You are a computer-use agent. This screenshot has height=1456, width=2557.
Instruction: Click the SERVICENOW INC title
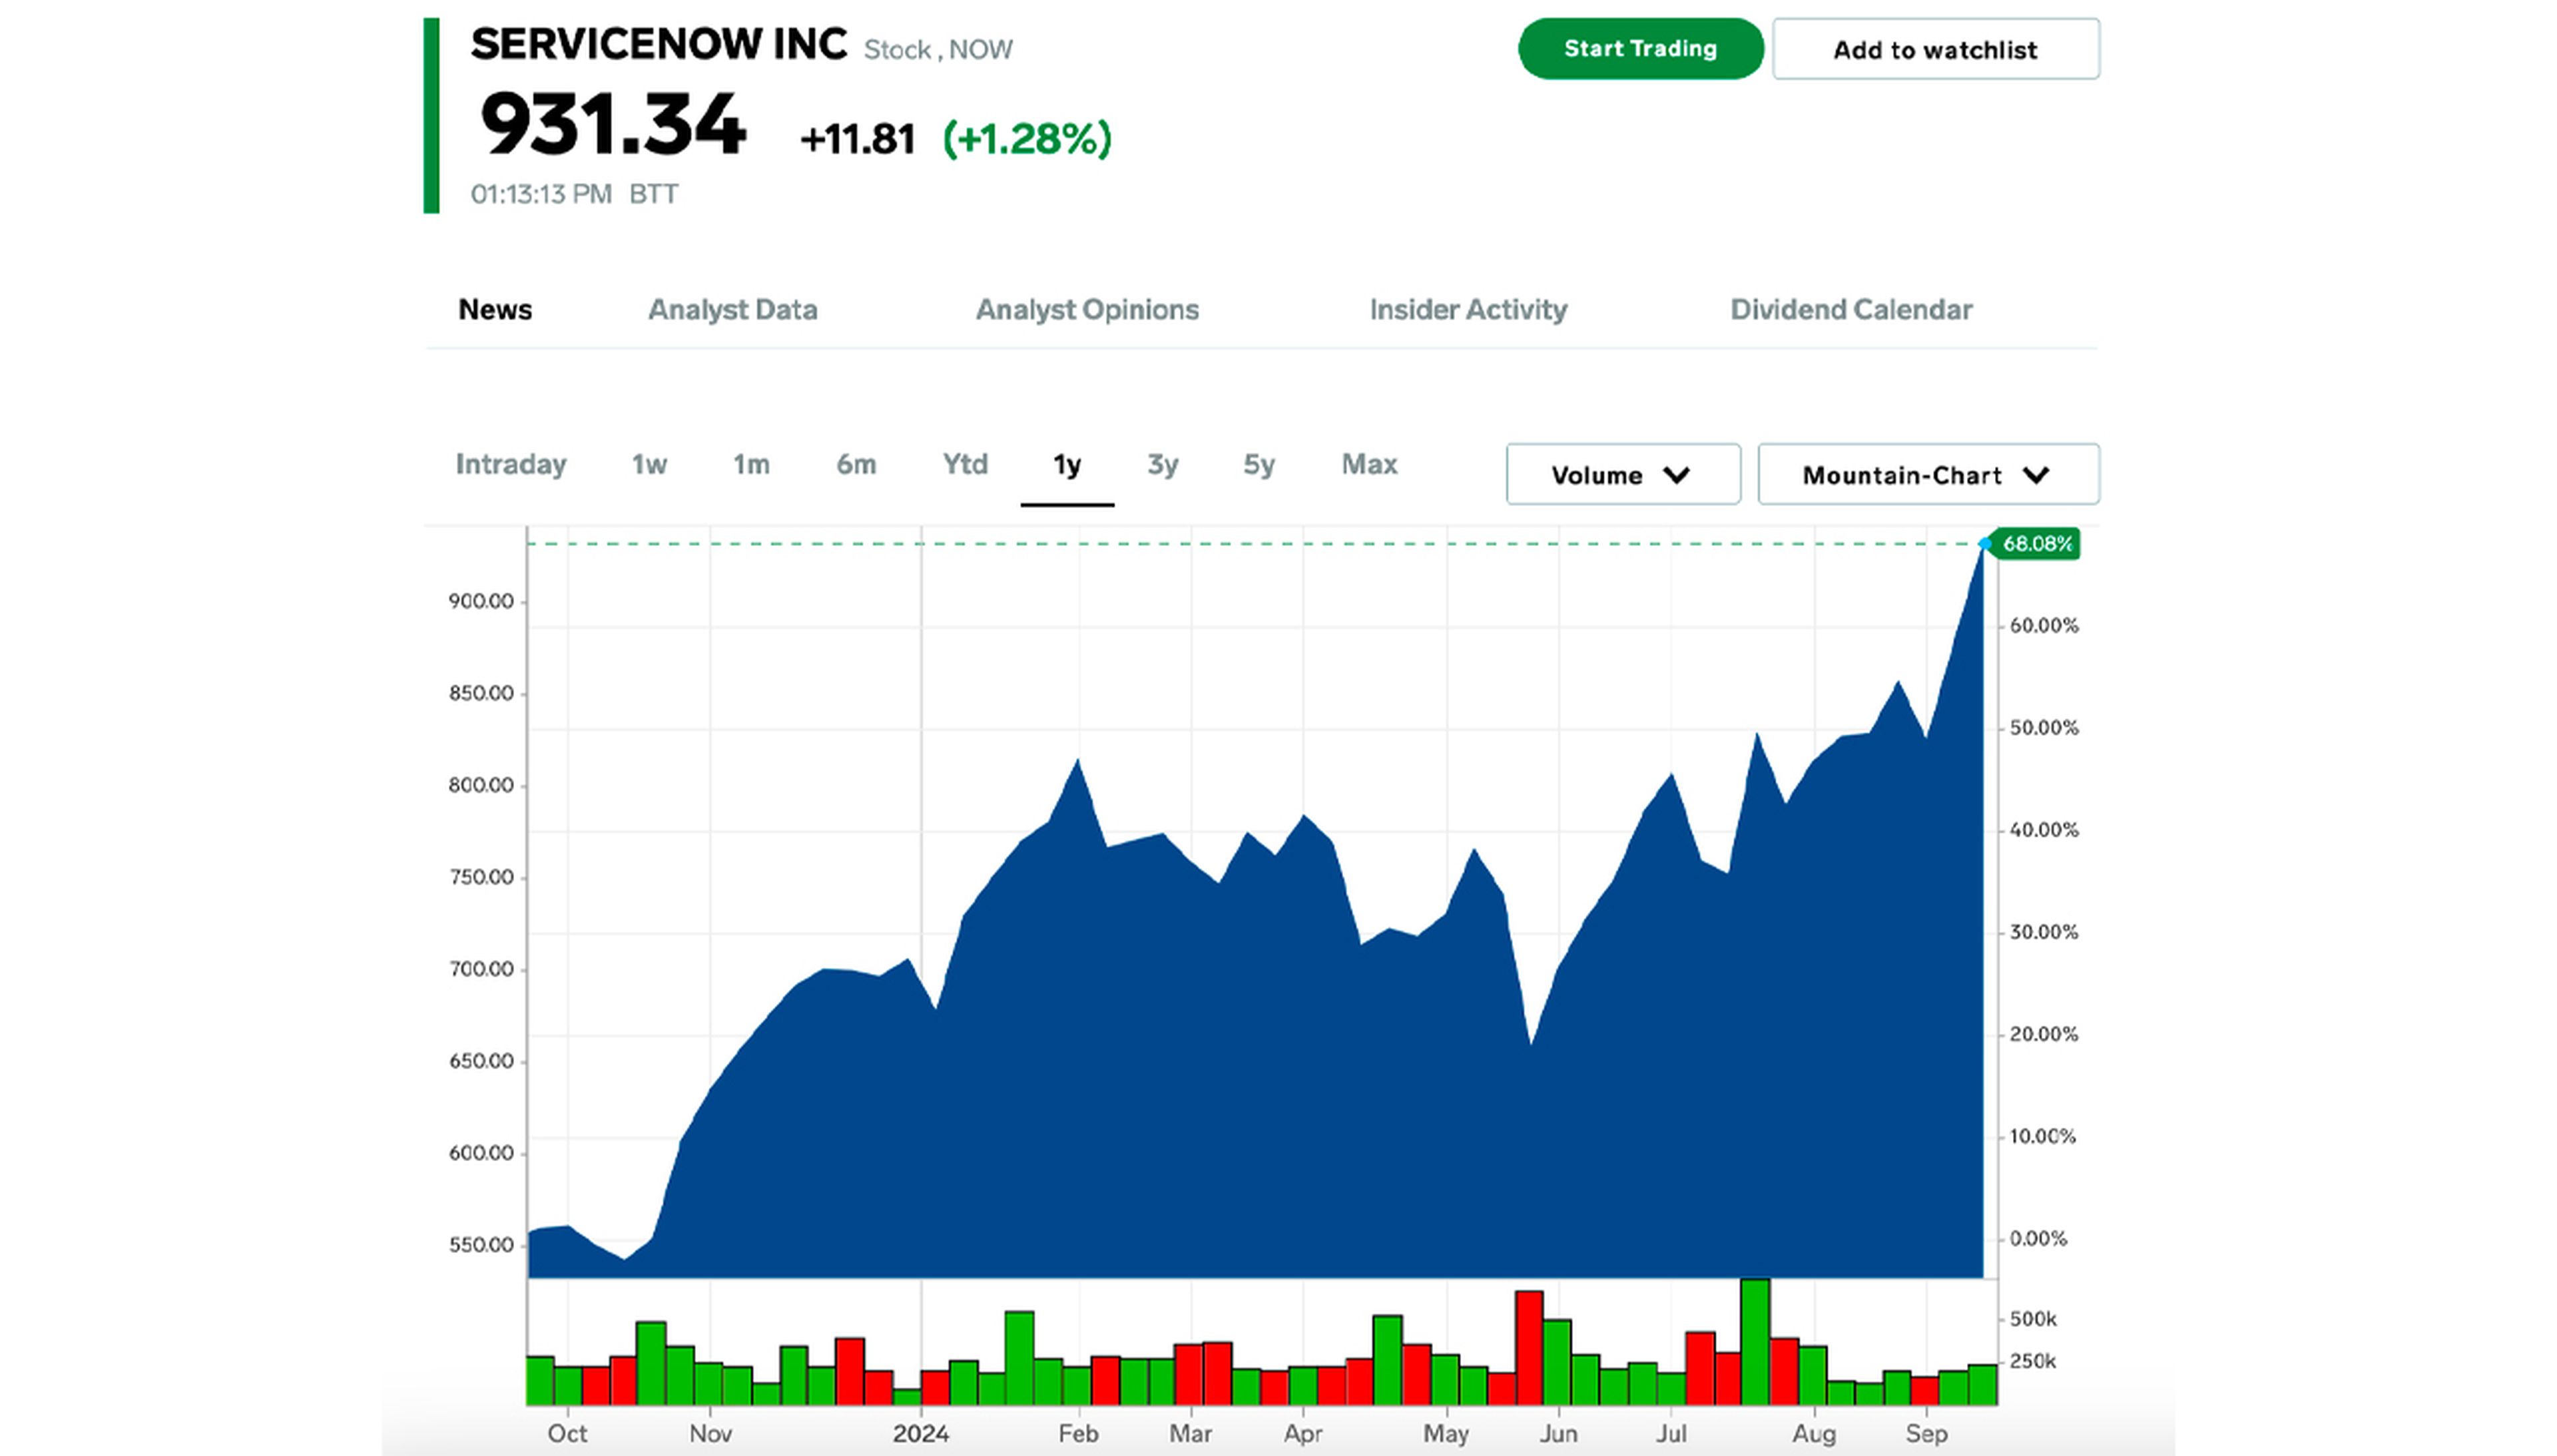pos(659,44)
